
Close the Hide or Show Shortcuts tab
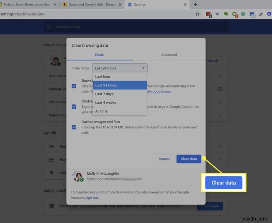(x=55, y=5)
